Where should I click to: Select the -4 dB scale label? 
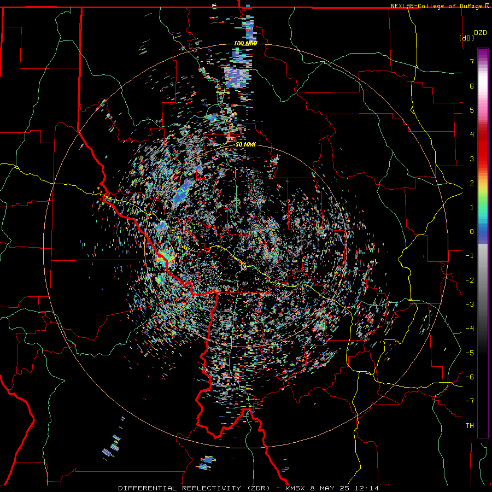[x=470, y=329]
